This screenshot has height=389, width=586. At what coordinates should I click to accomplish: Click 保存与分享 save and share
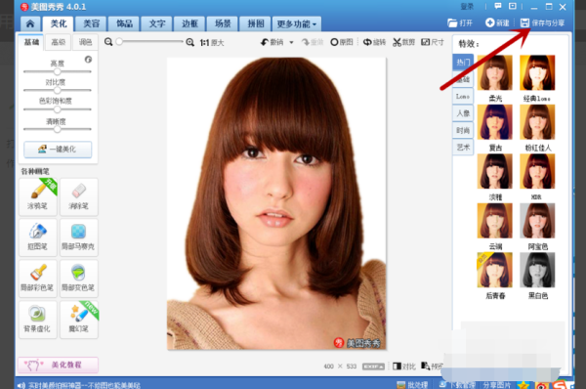[543, 23]
